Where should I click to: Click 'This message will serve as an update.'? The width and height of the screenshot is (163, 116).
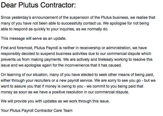(x=34, y=38)
